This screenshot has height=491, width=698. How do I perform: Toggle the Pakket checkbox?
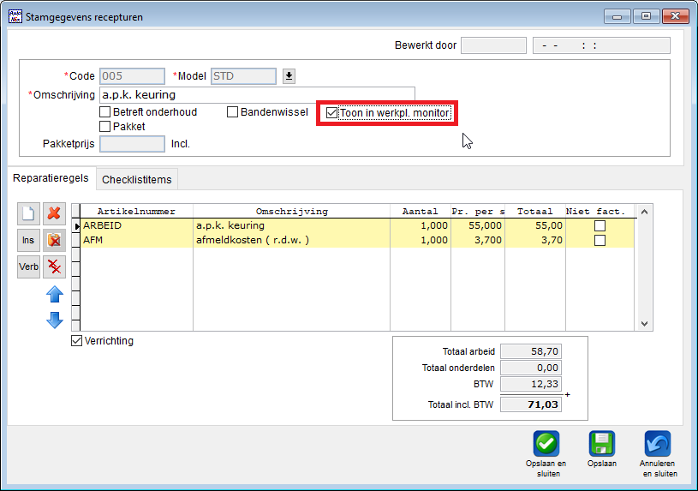click(x=104, y=127)
